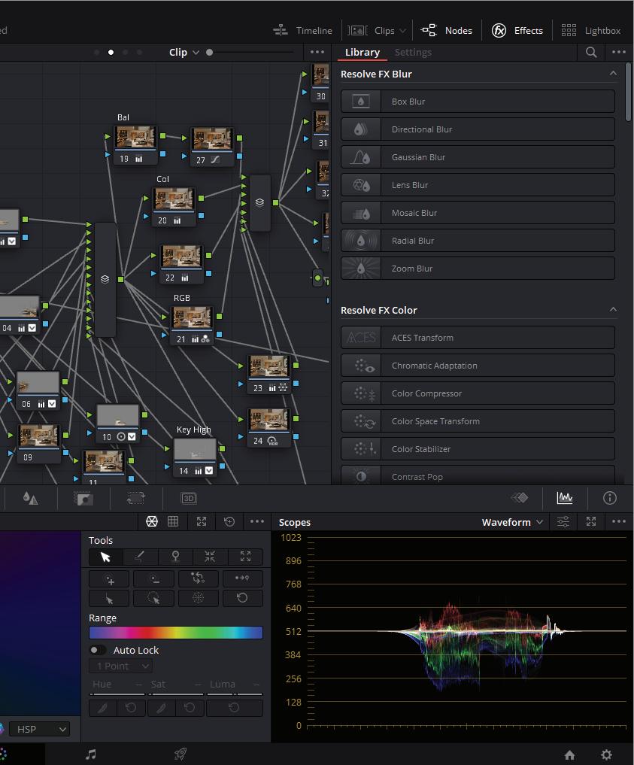Enable the Auto Lock toggle
This screenshot has width=634, height=765.
[x=98, y=650]
